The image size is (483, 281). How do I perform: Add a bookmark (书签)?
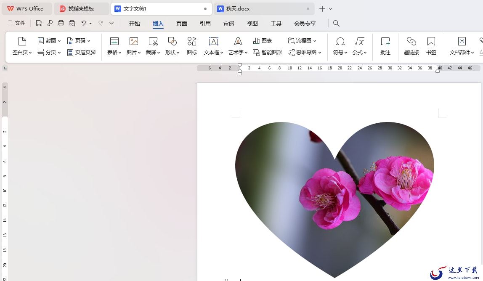(431, 46)
